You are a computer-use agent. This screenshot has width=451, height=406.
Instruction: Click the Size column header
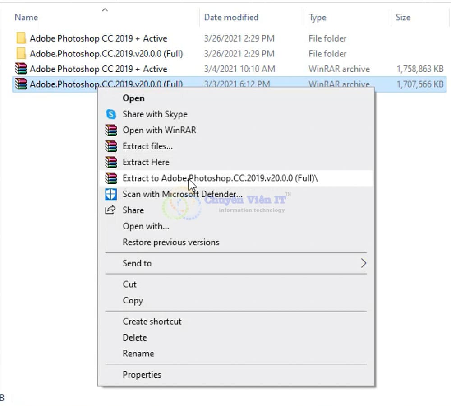pos(403,18)
